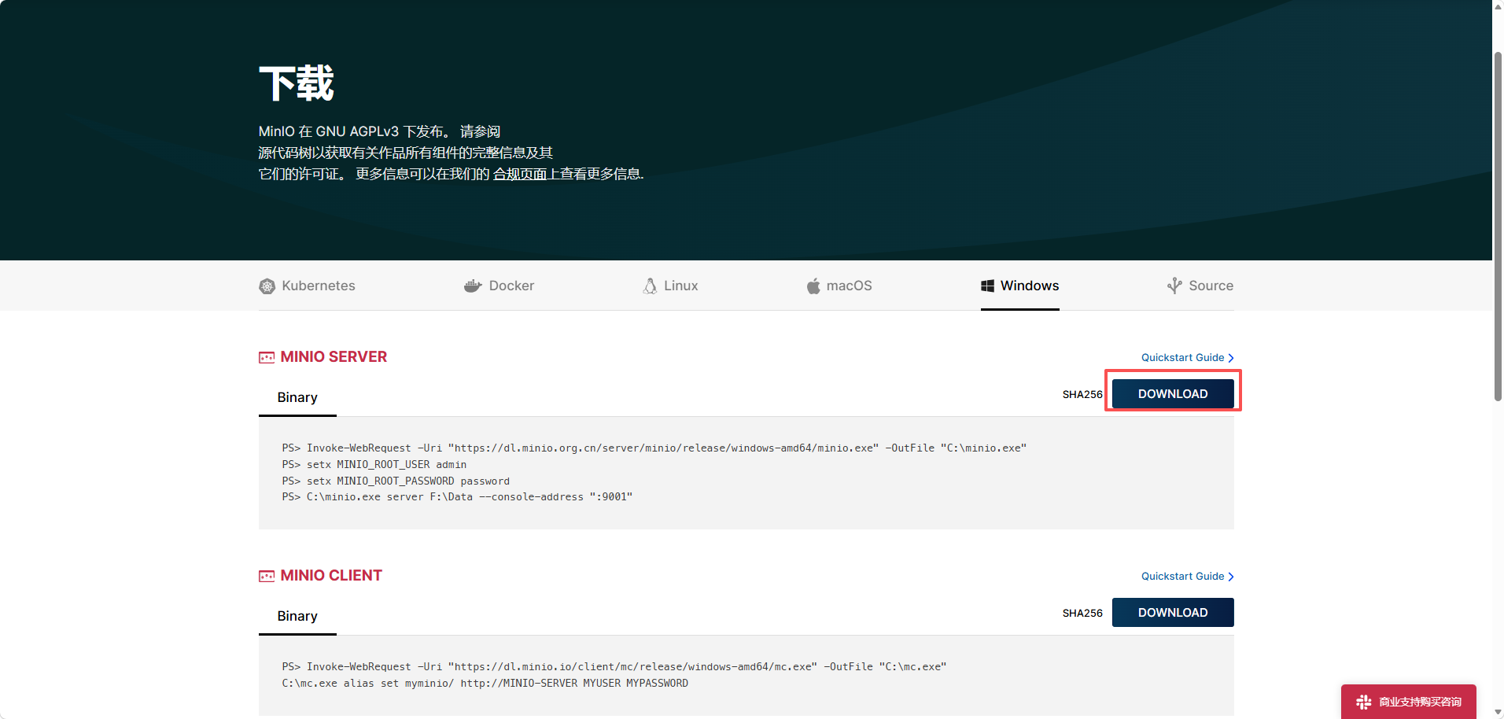Click the MINIO SERVER section heading
1504x719 pixels.
(334, 357)
